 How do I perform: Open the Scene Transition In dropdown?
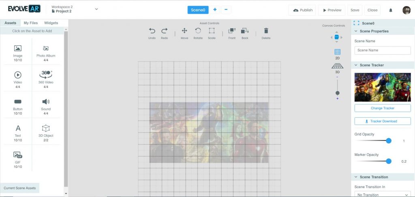click(x=383, y=194)
